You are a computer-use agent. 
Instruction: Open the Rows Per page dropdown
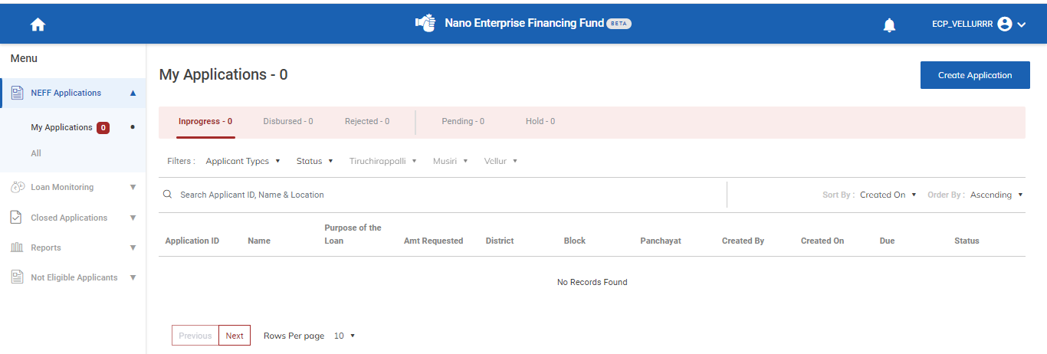tap(344, 336)
